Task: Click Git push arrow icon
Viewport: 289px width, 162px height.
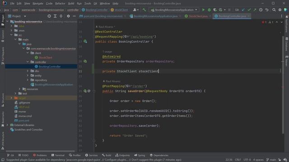Action: pyautogui.click(x=255, y=10)
